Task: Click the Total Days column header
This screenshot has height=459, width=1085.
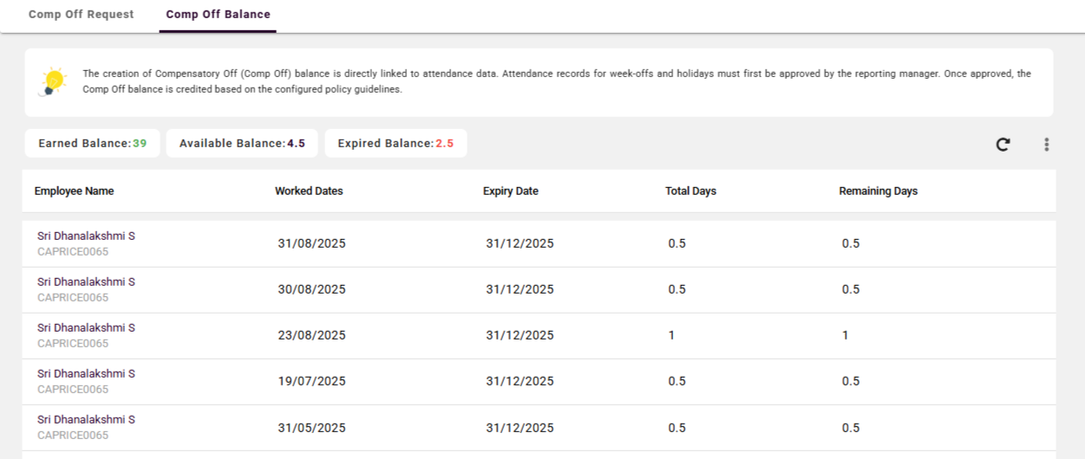Action: (x=690, y=191)
